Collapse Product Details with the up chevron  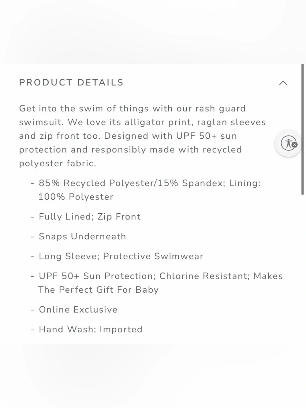coord(283,83)
